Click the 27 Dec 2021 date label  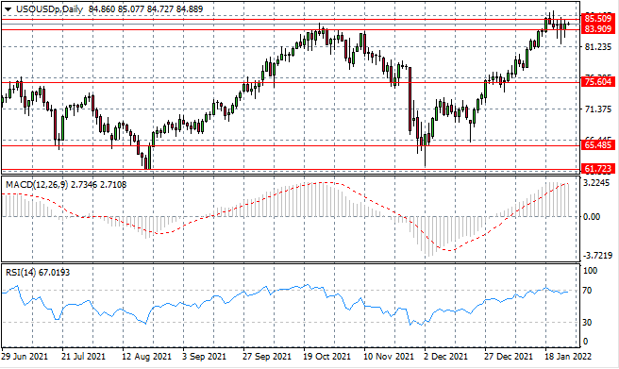[509, 357]
